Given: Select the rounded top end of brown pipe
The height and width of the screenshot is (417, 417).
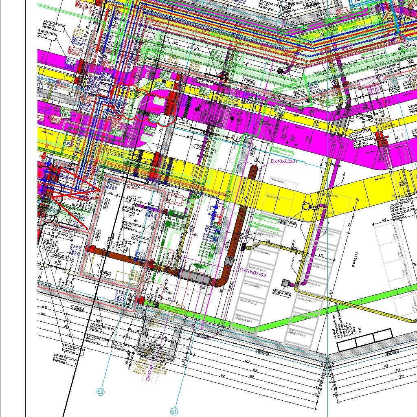Looking at the screenshot, I should [253, 169].
